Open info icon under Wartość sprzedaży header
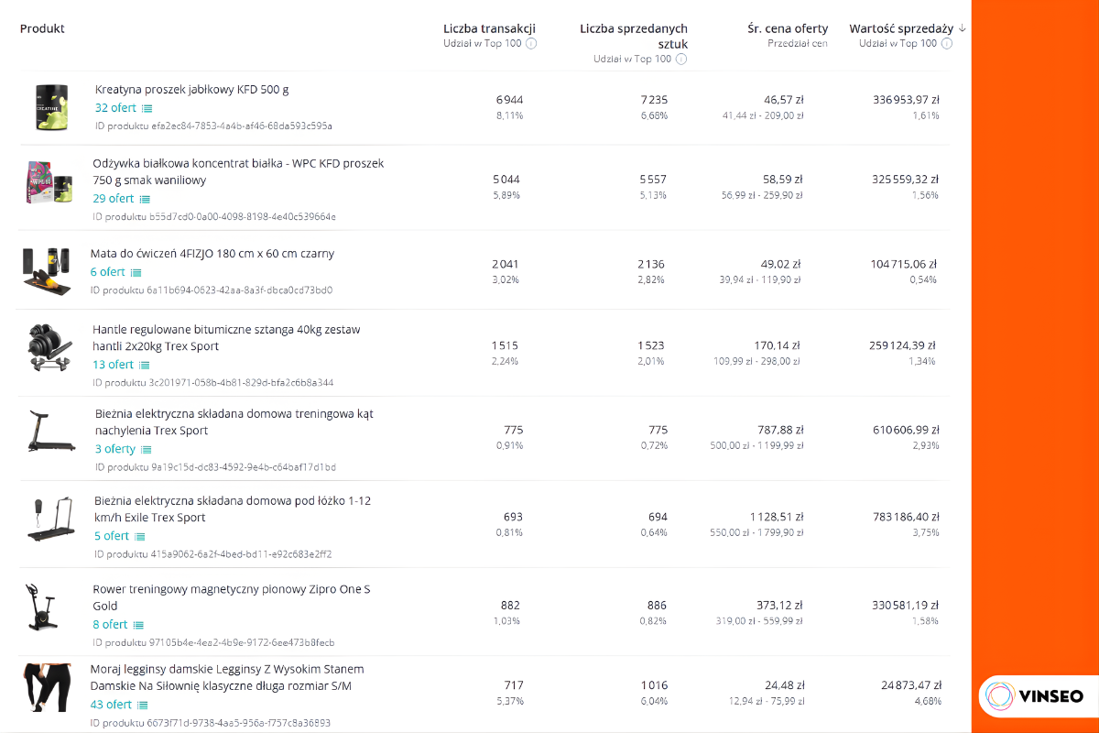This screenshot has width=1099, height=733. [x=947, y=44]
